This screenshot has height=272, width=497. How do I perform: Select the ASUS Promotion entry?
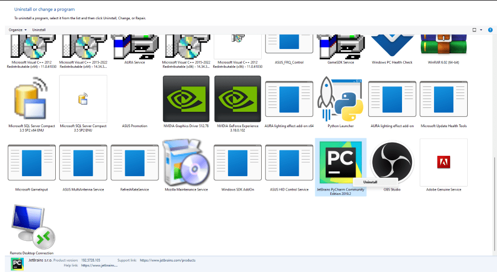[x=135, y=126]
